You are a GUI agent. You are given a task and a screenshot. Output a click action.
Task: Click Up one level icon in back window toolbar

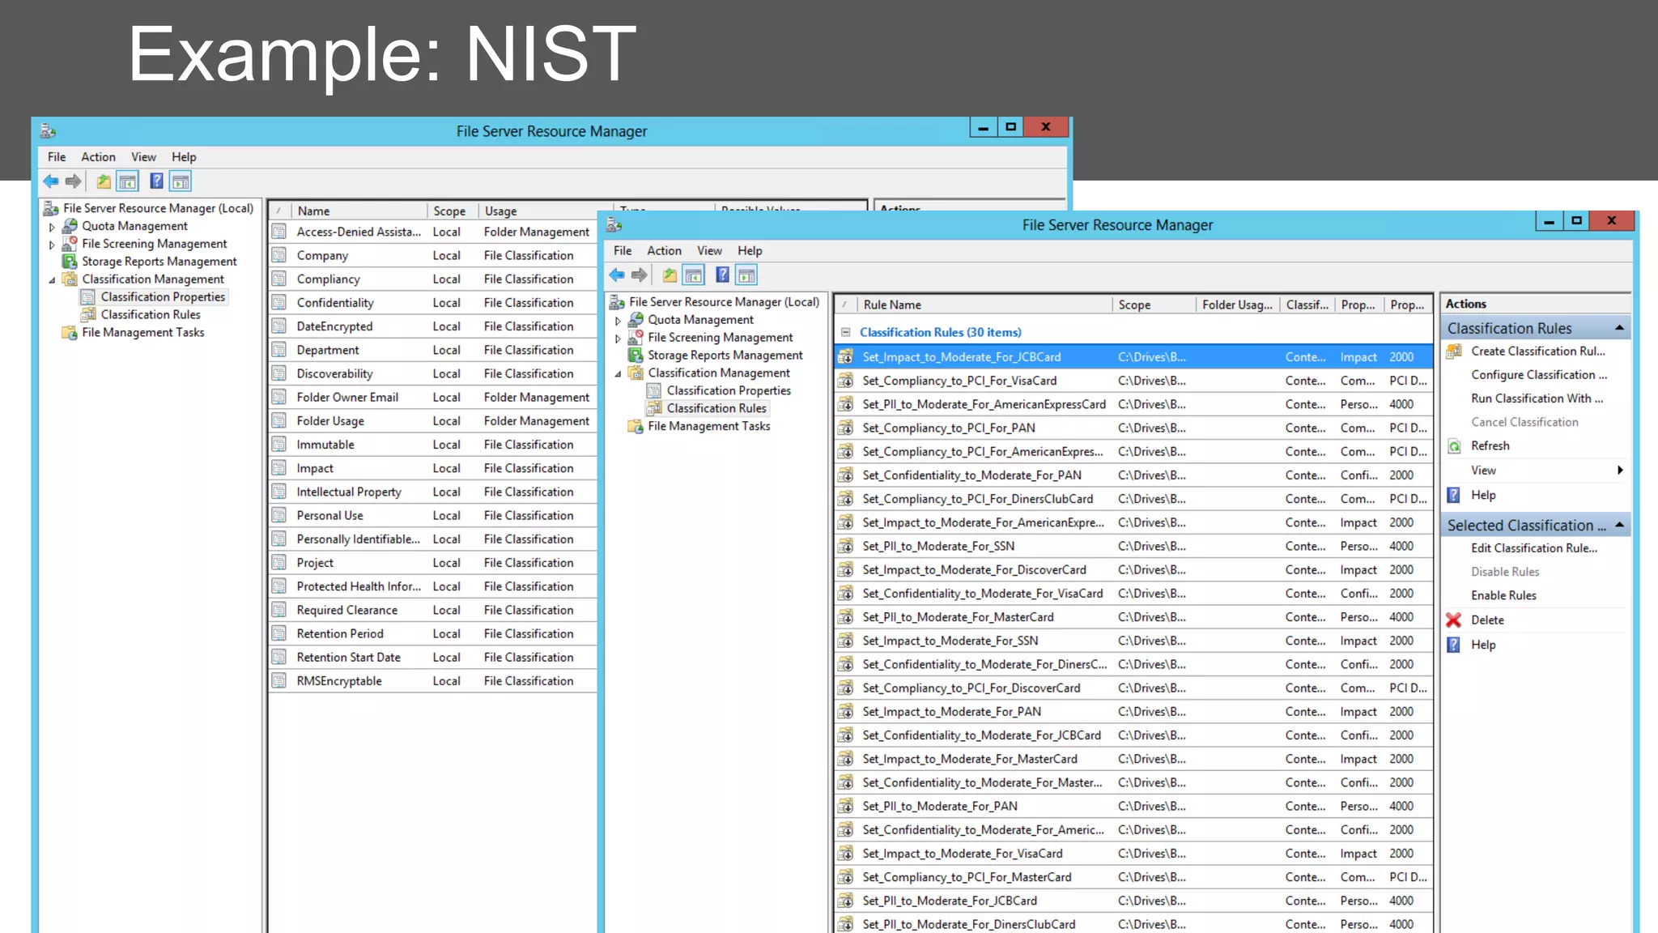coord(104,181)
